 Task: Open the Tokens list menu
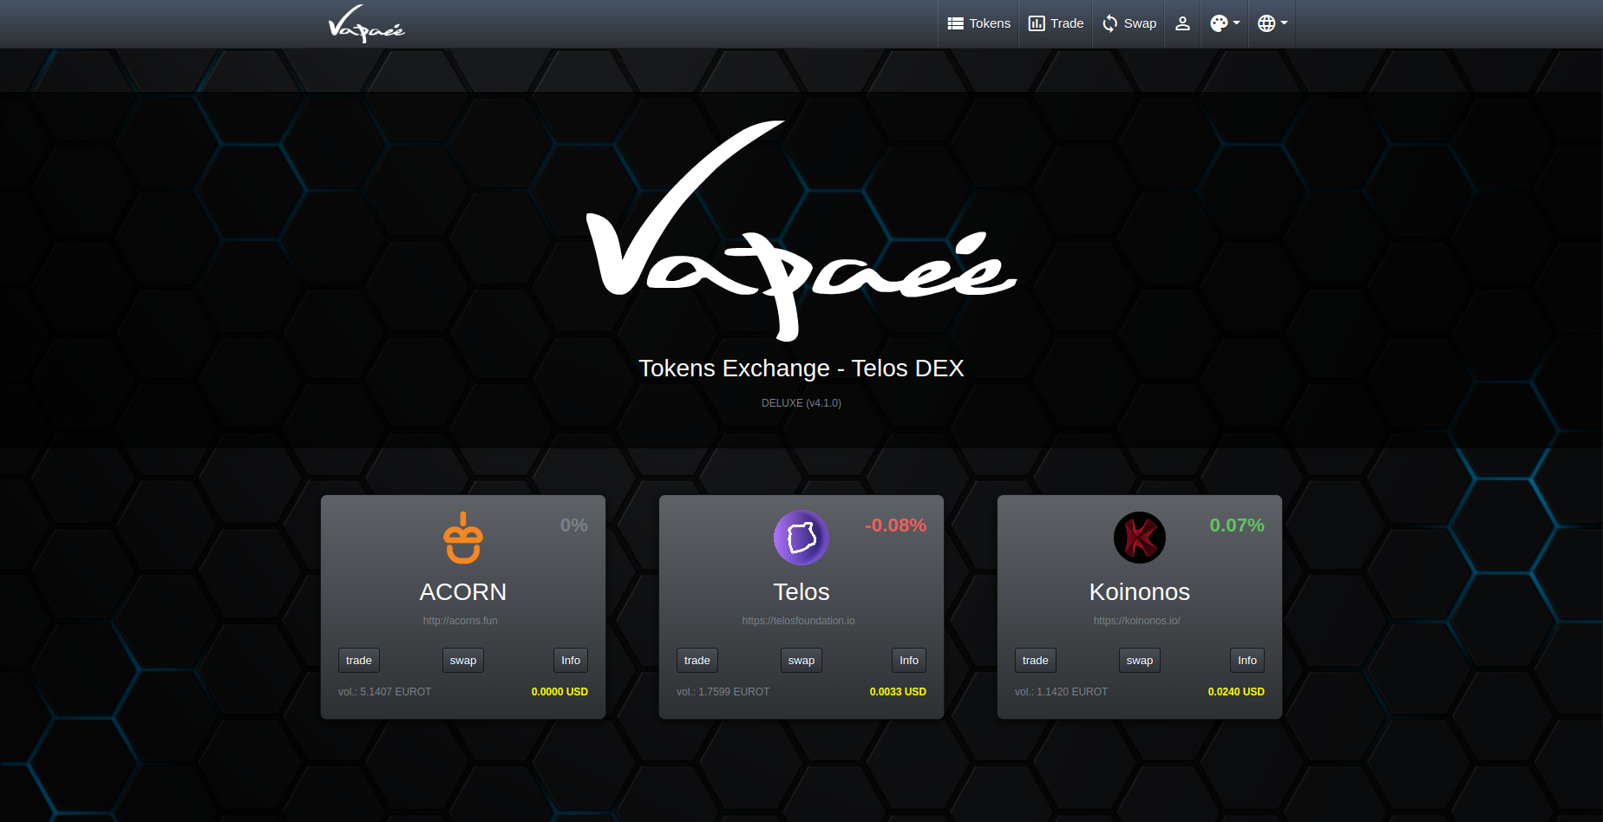(978, 23)
